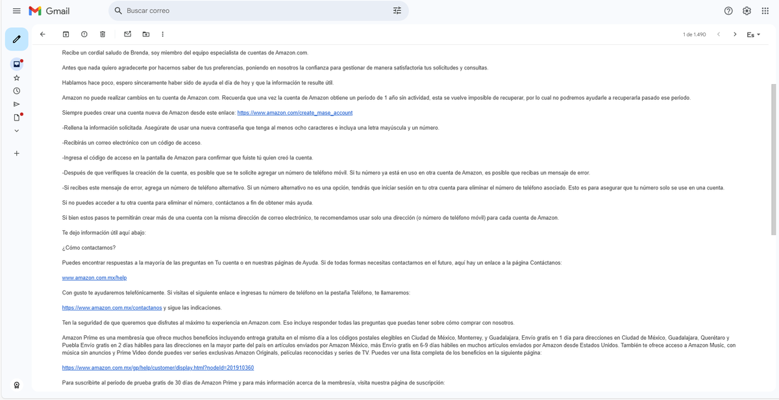The width and height of the screenshot is (779, 400).
Task: Open the Google apps grid
Action: (765, 11)
